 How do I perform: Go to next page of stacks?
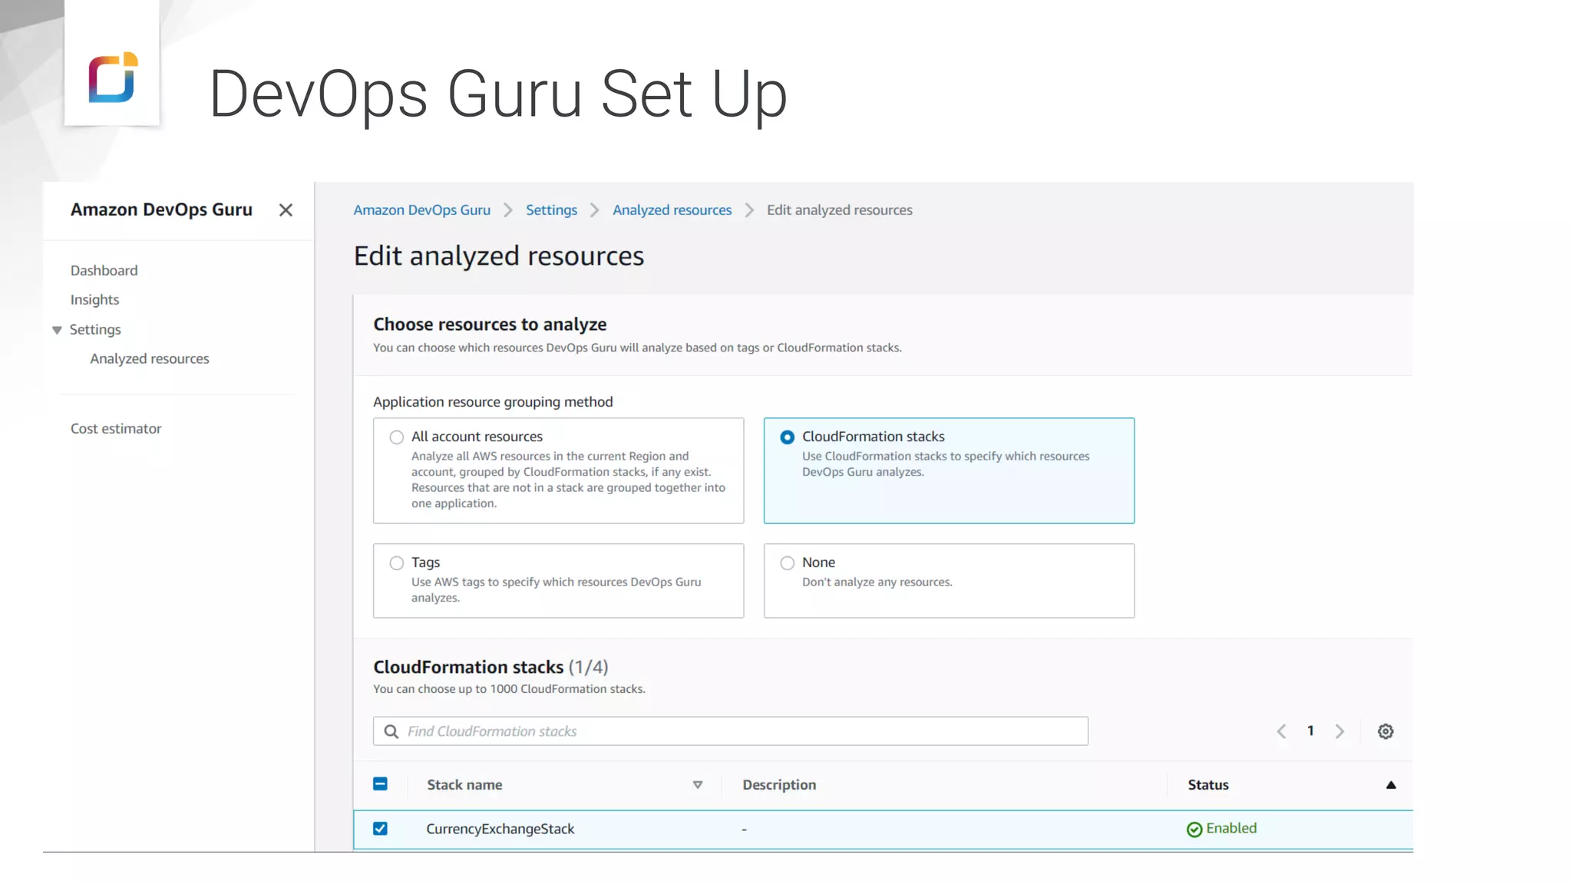pos(1339,731)
